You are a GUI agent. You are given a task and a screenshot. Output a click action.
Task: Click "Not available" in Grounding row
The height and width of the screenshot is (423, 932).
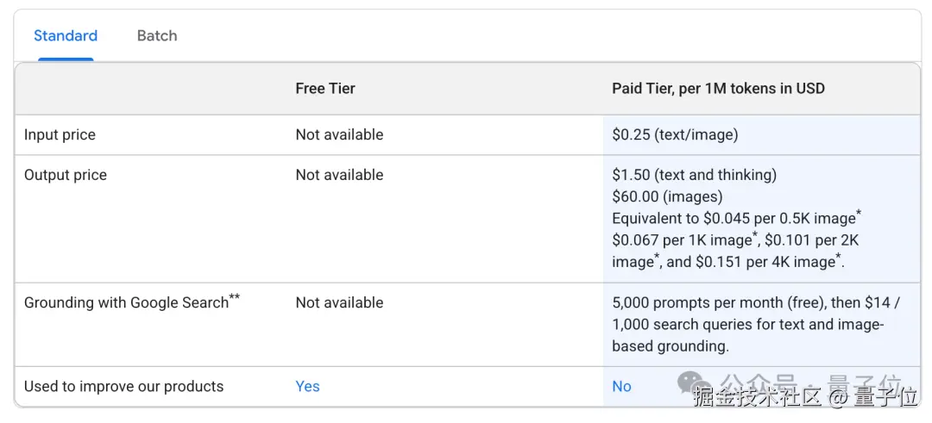tap(339, 303)
